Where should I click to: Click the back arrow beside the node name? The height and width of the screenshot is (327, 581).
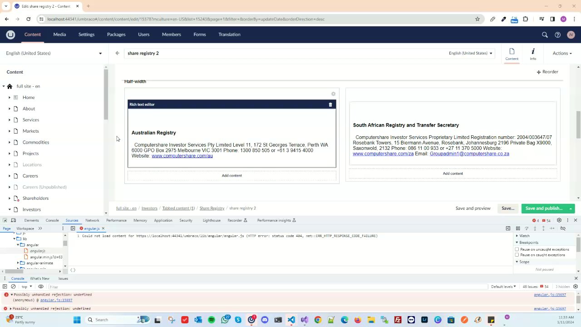tap(117, 53)
